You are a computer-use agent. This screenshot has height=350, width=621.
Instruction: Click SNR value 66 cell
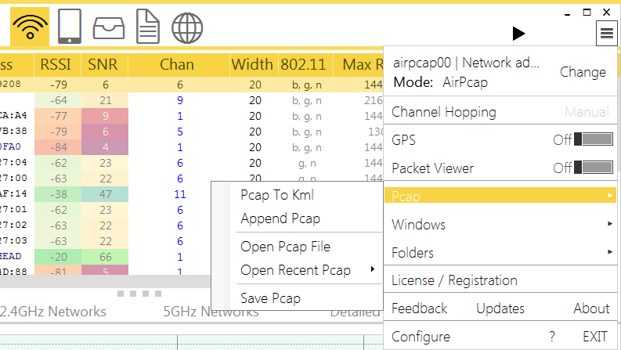106,257
